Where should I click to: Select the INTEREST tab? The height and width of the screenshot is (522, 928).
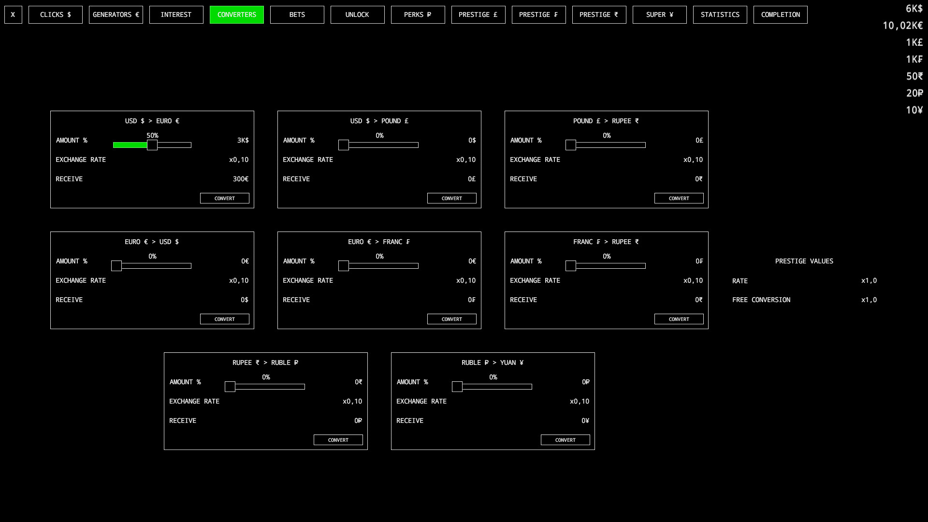point(176,14)
